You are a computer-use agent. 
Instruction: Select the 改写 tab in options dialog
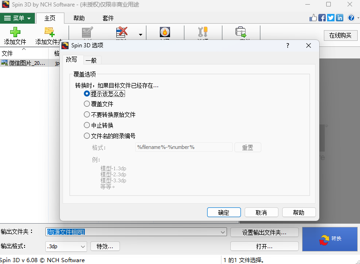coord(71,59)
